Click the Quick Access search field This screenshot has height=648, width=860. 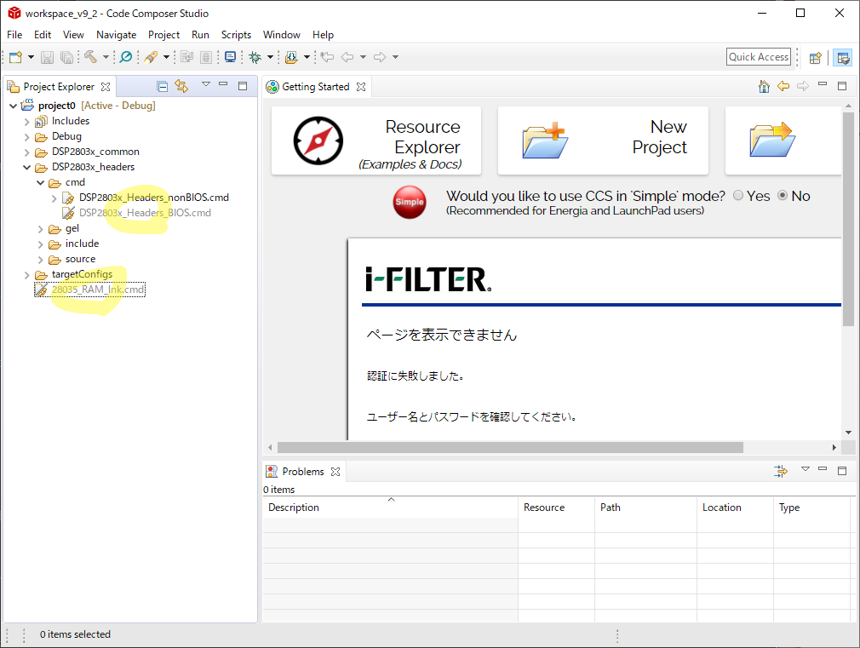tap(759, 57)
